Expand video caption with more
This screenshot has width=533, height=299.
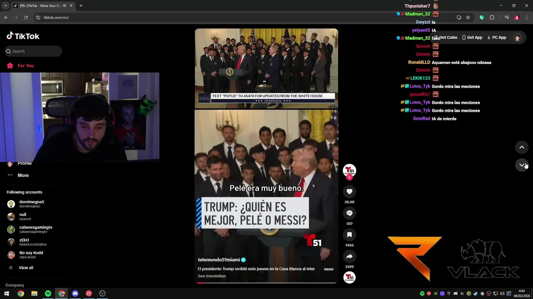pyautogui.click(x=329, y=269)
